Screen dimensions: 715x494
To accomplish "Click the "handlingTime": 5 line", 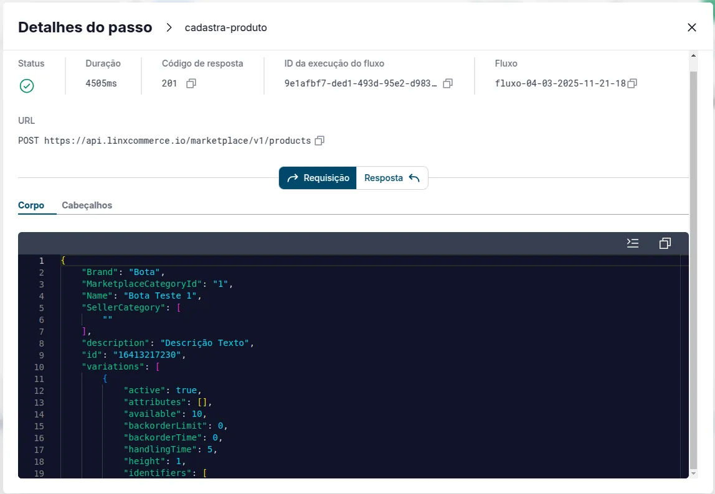I will [170, 449].
